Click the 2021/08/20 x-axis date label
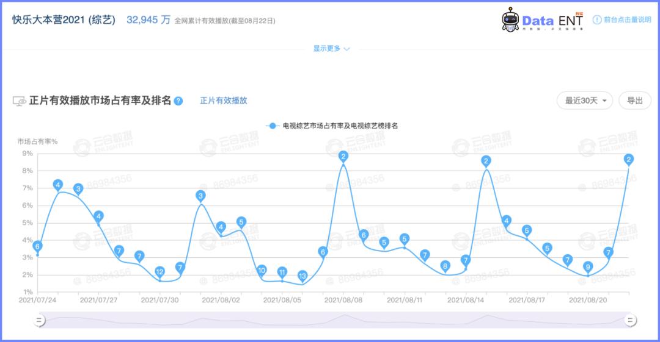The height and width of the screenshot is (342, 660). point(588,300)
